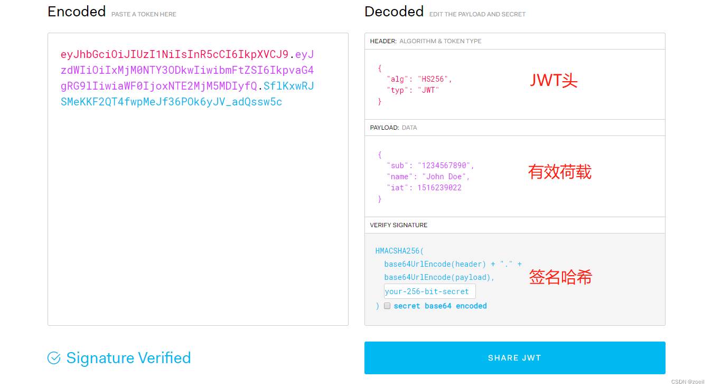Click the Decoded heading
Viewport: 712px width, 389px height.
click(394, 12)
